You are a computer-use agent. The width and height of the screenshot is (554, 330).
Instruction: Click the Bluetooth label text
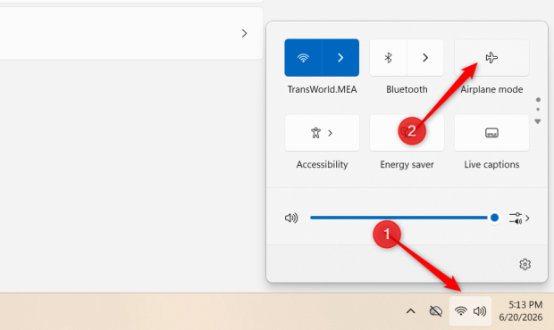click(407, 89)
